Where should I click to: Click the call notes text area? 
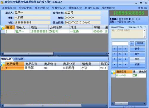[127, 34]
